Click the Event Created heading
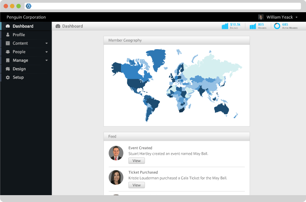The image size is (306, 202). point(140,148)
